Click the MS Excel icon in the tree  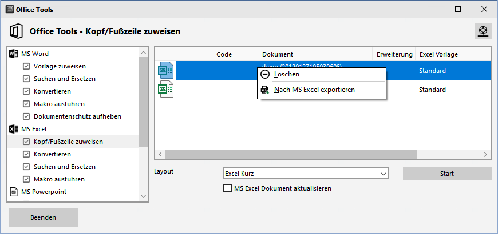point(14,129)
